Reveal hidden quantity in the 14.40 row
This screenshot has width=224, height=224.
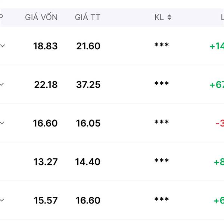[x=162, y=161]
